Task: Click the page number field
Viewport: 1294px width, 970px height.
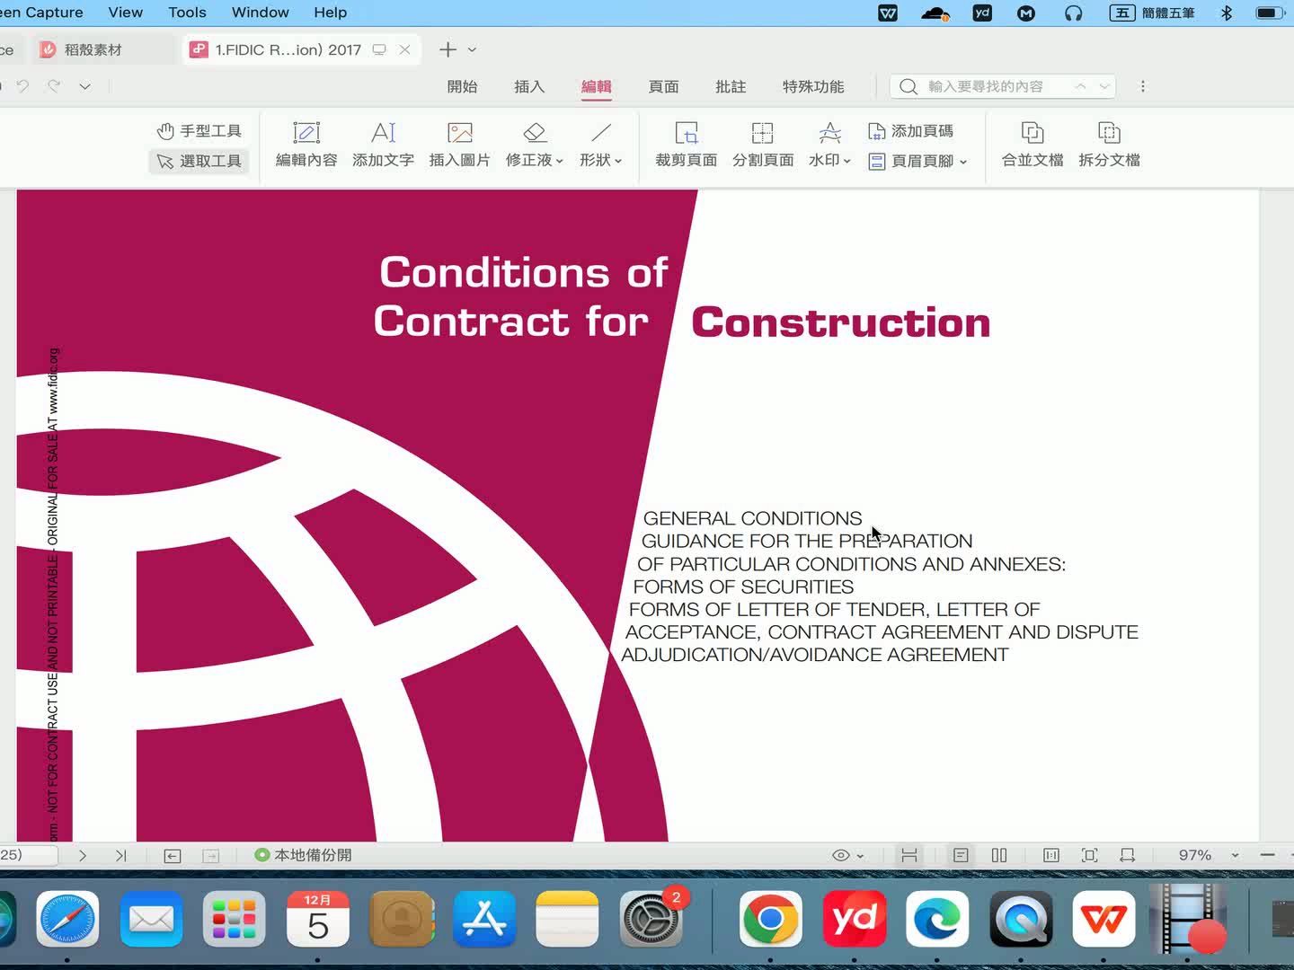Action: coord(28,855)
